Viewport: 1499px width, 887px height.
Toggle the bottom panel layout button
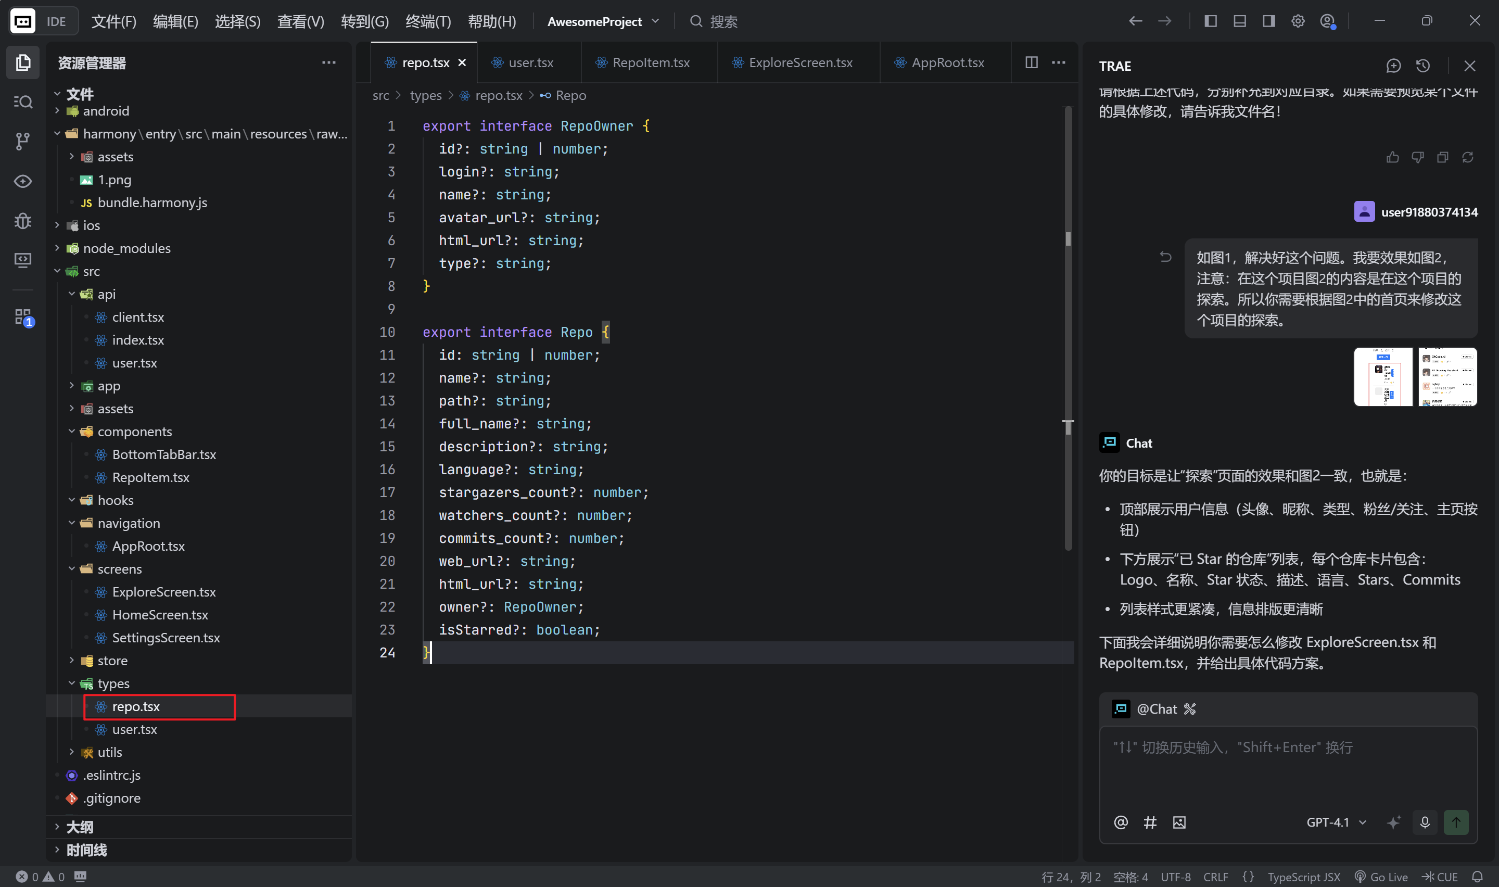(x=1240, y=21)
